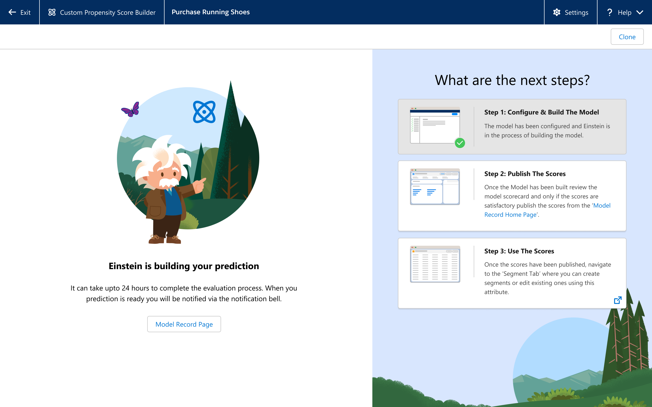652x407 pixels.
Task: Click the 'Step 1: Configure & Build The Model' heading
Action: [541, 112]
